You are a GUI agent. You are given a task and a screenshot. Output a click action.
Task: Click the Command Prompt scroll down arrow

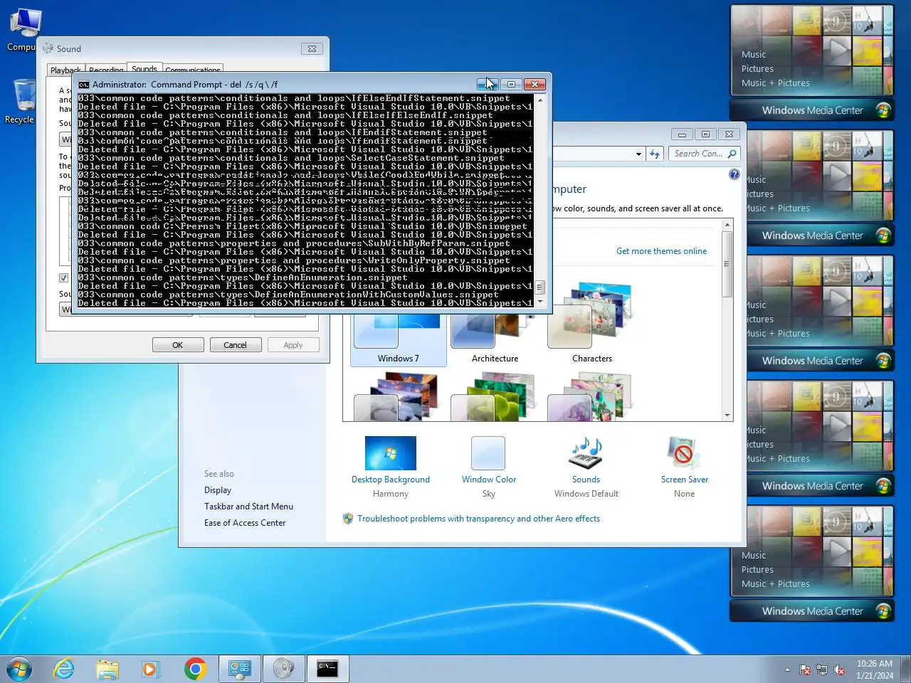[540, 302]
